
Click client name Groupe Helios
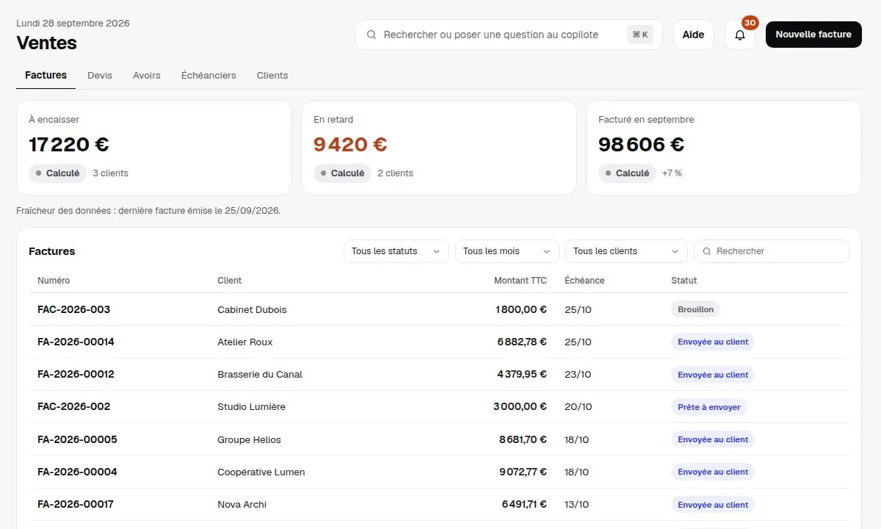point(250,439)
